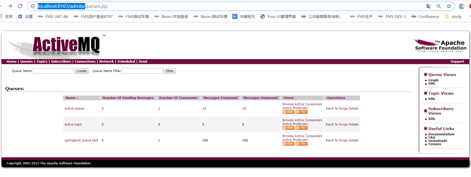
Task: Open the study bookmarks folder
Action: (453, 16)
